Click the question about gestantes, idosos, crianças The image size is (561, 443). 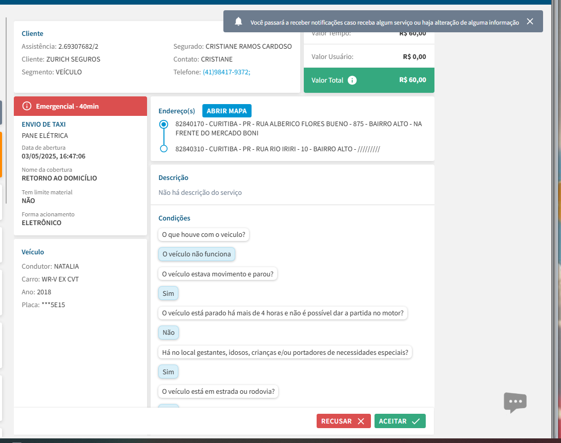[285, 352]
